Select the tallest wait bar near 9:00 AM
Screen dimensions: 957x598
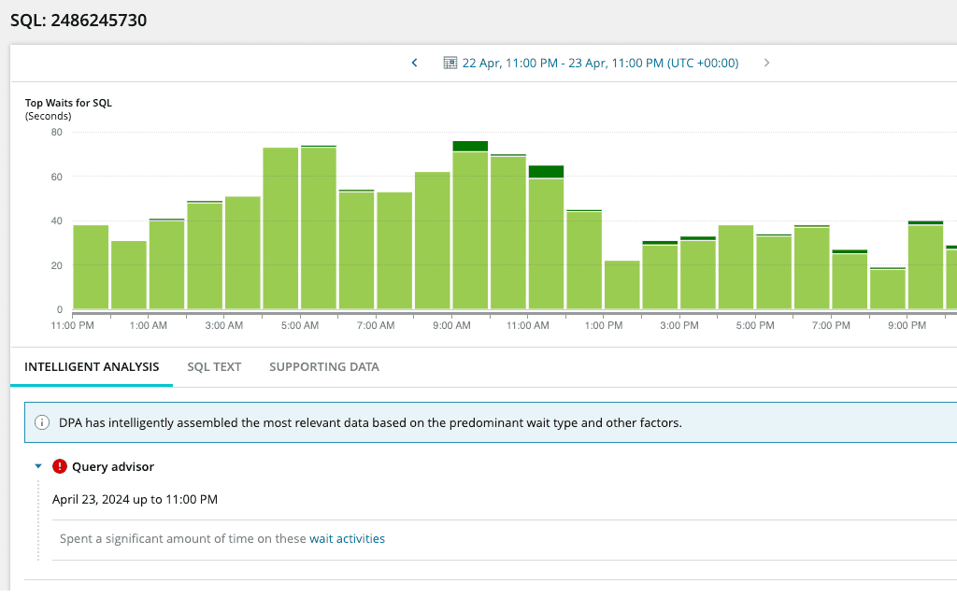tap(470, 224)
